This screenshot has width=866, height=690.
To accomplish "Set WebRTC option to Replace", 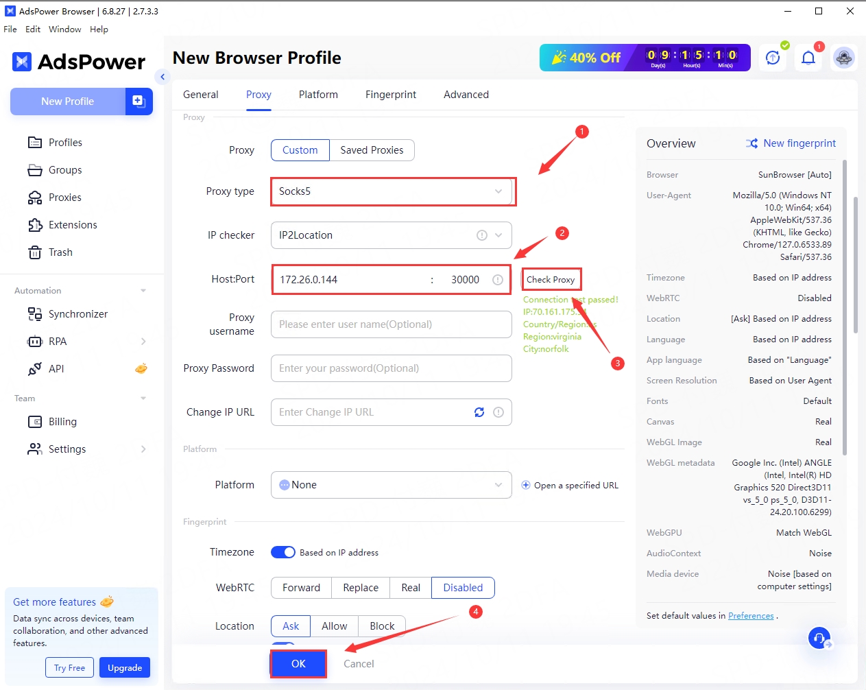I will tap(361, 588).
